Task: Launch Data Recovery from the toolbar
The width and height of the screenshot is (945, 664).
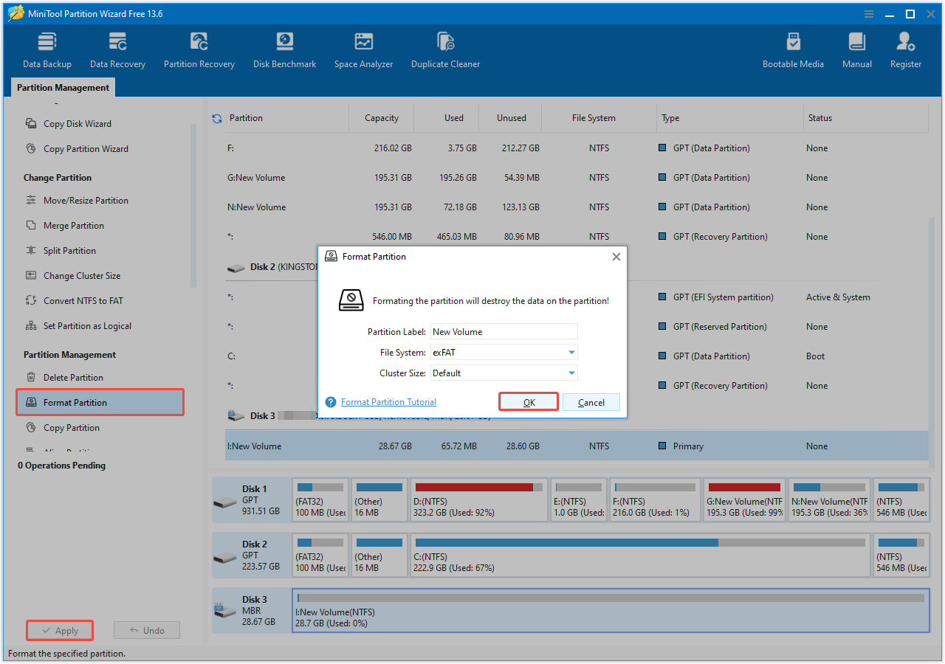Action: [117, 49]
